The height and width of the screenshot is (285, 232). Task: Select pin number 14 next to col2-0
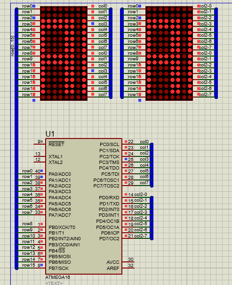tap(131, 195)
